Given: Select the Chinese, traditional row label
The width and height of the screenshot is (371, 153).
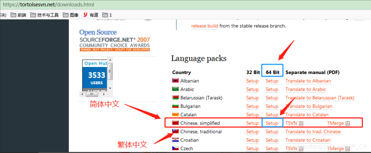Looking at the screenshot, I should [x=201, y=131].
